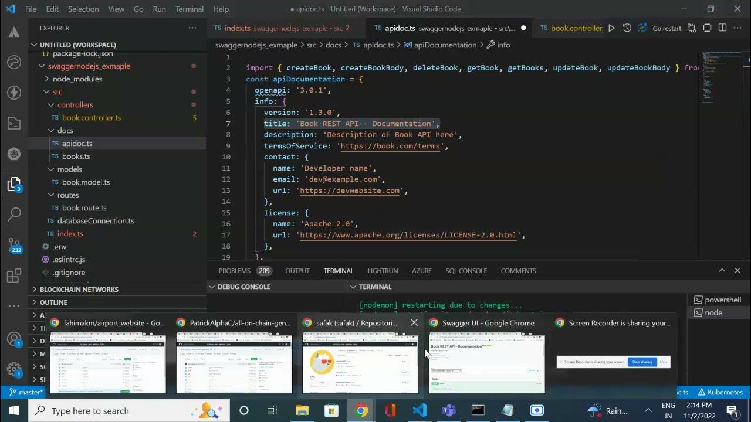Maximize the panel using the up chevron
Screen dimensions: 751x422
point(722,270)
